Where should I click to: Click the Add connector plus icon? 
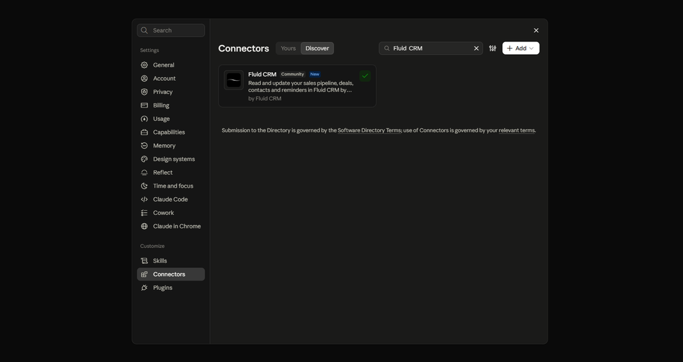coord(510,48)
